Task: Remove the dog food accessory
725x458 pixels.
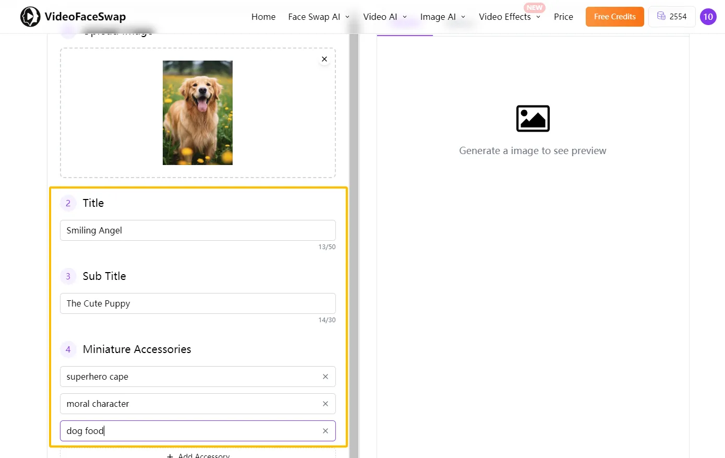Action: 325,431
